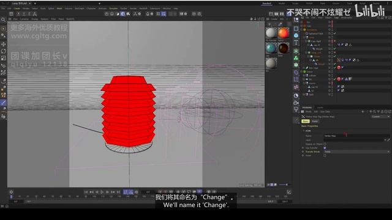Open the viewport Cameras menu
Screen dimensions: 392x220
pos(24,19)
